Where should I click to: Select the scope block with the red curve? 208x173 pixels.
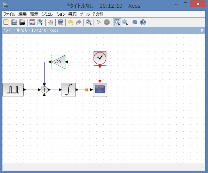(x=100, y=90)
